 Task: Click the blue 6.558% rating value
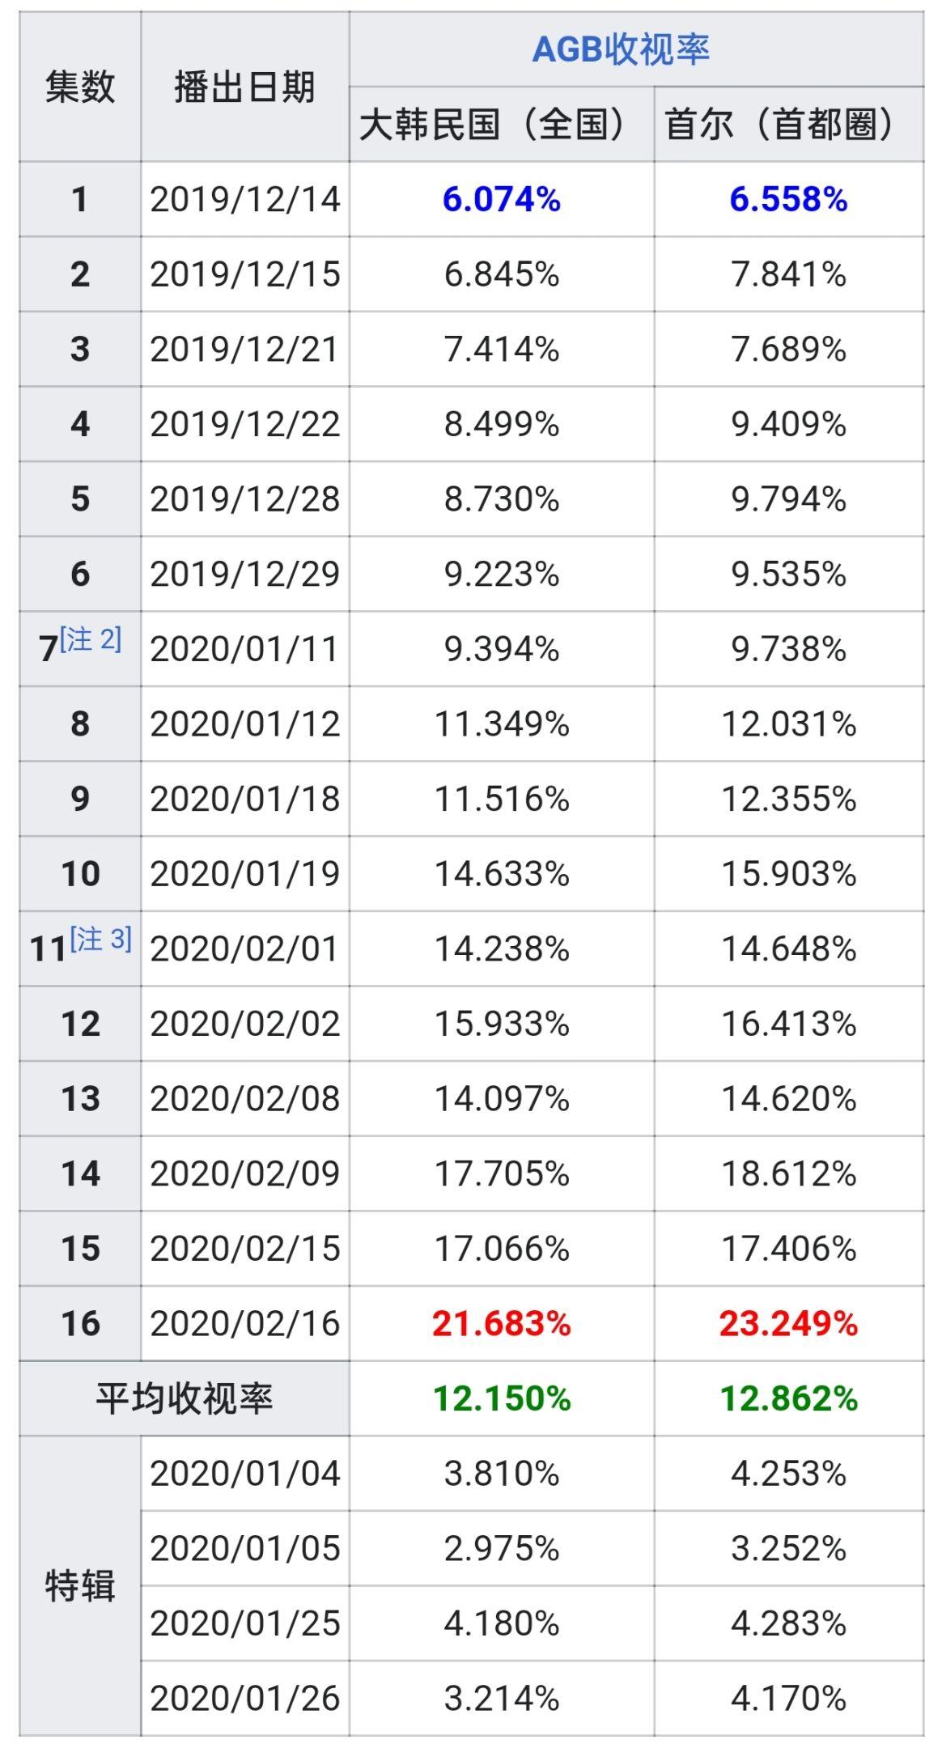coord(788,199)
